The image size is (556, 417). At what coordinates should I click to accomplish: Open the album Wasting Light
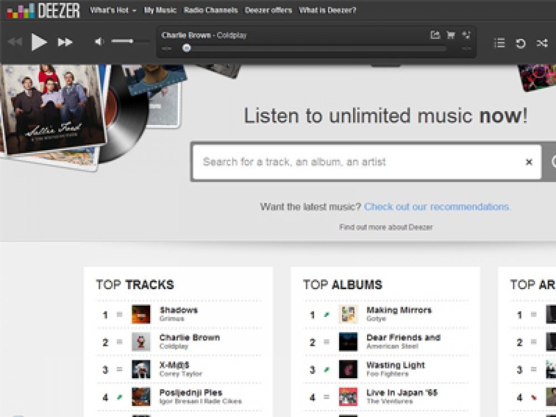pyautogui.click(x=395, y=365)
